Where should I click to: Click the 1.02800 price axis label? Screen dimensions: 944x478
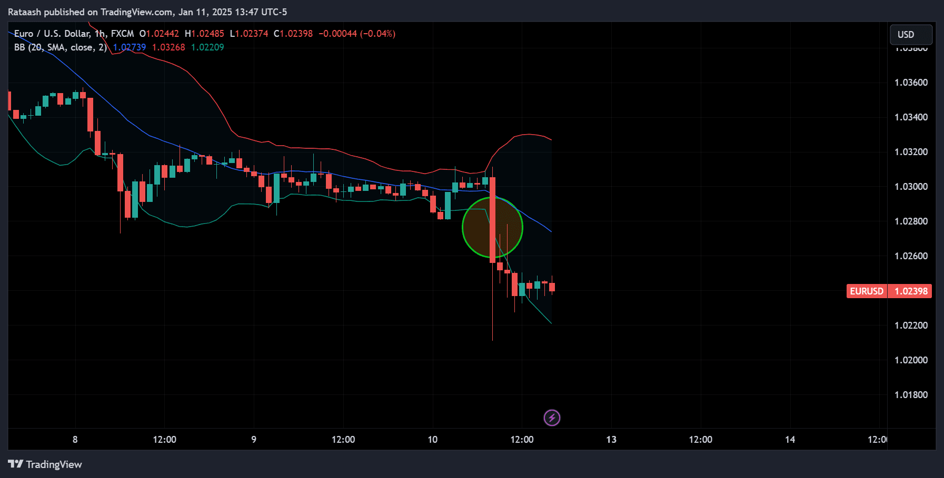(911, 221)
